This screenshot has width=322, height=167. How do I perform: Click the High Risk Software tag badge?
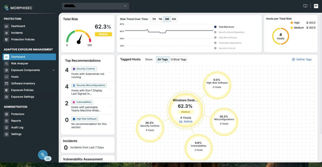pyautogui.click(x=85, y=119)
